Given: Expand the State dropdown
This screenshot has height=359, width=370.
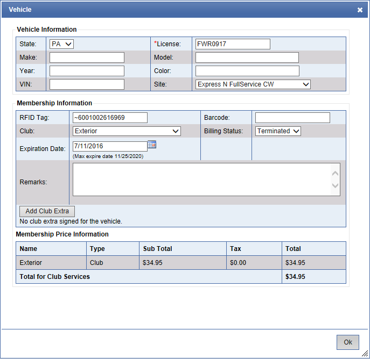Looking at the screenshot, I should point(62,44).
